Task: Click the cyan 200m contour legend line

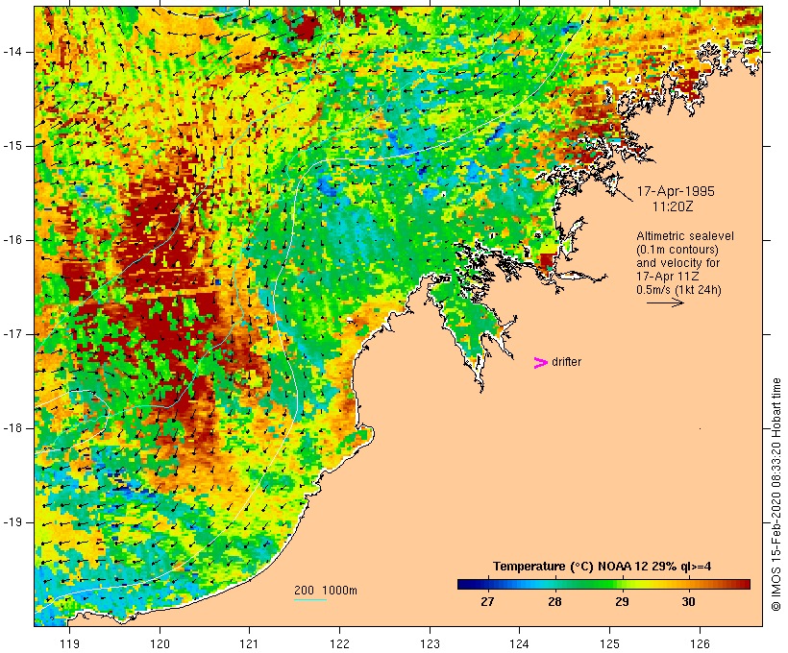Action: coord(310,599)
